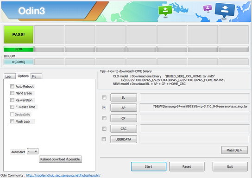Click the CSC file button

(x=124, y=129)
